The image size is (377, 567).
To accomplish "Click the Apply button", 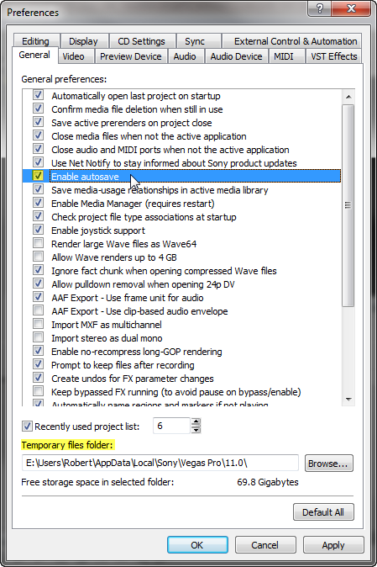I will tap(333, 545).
